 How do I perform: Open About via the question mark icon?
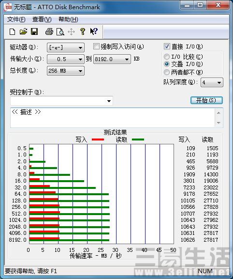(x=82, y=31)
